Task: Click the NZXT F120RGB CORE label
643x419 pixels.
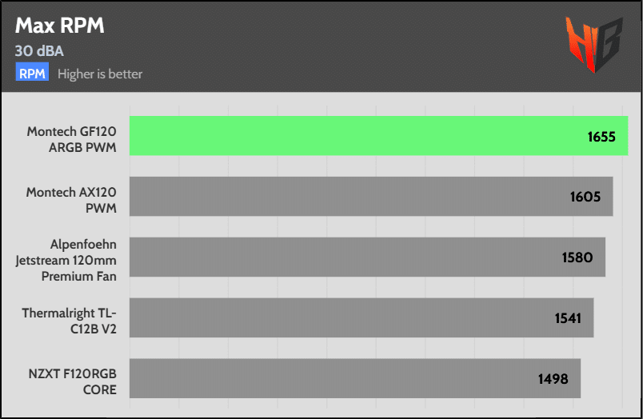Action: click(x=73, y=381)
